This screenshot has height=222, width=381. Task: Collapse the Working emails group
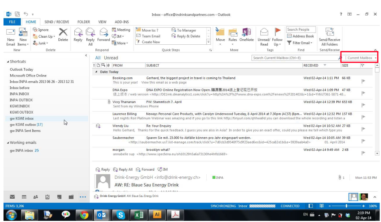(x=8, y=143)
